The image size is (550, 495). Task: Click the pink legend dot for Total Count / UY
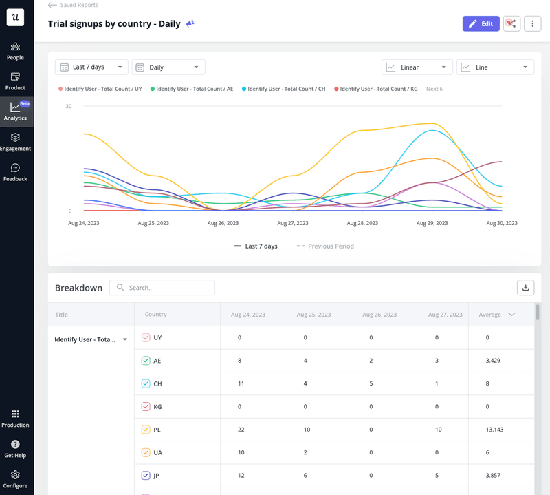(x=59, y=89)
